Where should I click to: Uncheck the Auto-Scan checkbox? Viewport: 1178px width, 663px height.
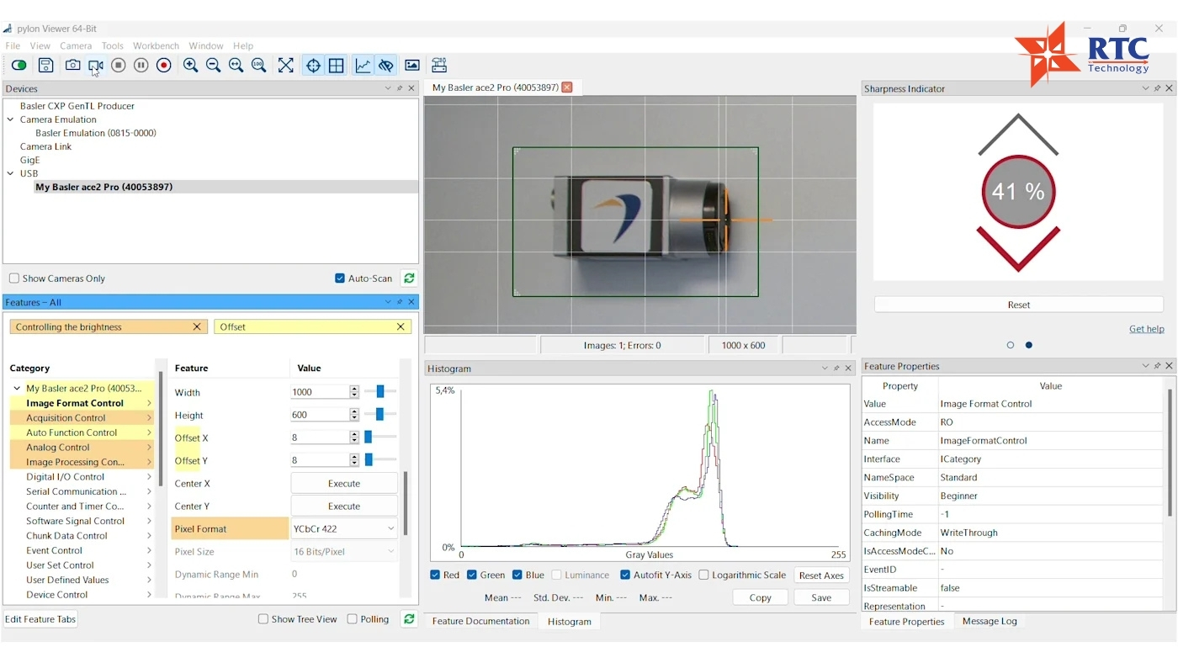pyautogui.click(x=340, y=278)
